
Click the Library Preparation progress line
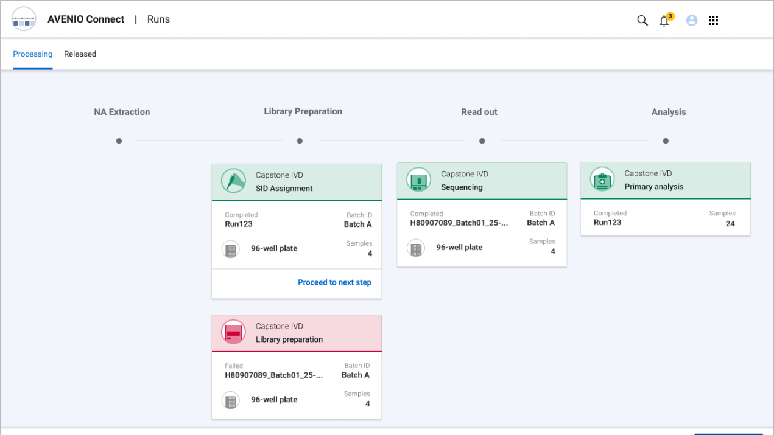click(392, 141)
